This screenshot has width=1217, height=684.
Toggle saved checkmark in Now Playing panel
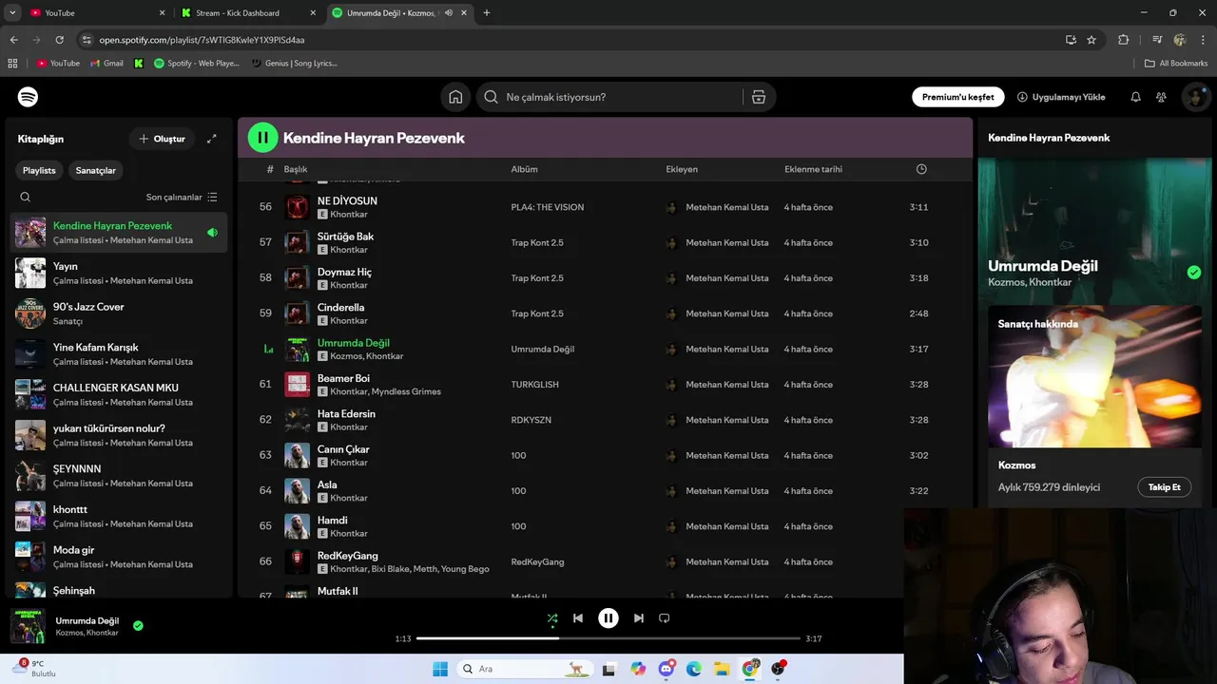pos(1193,273)
